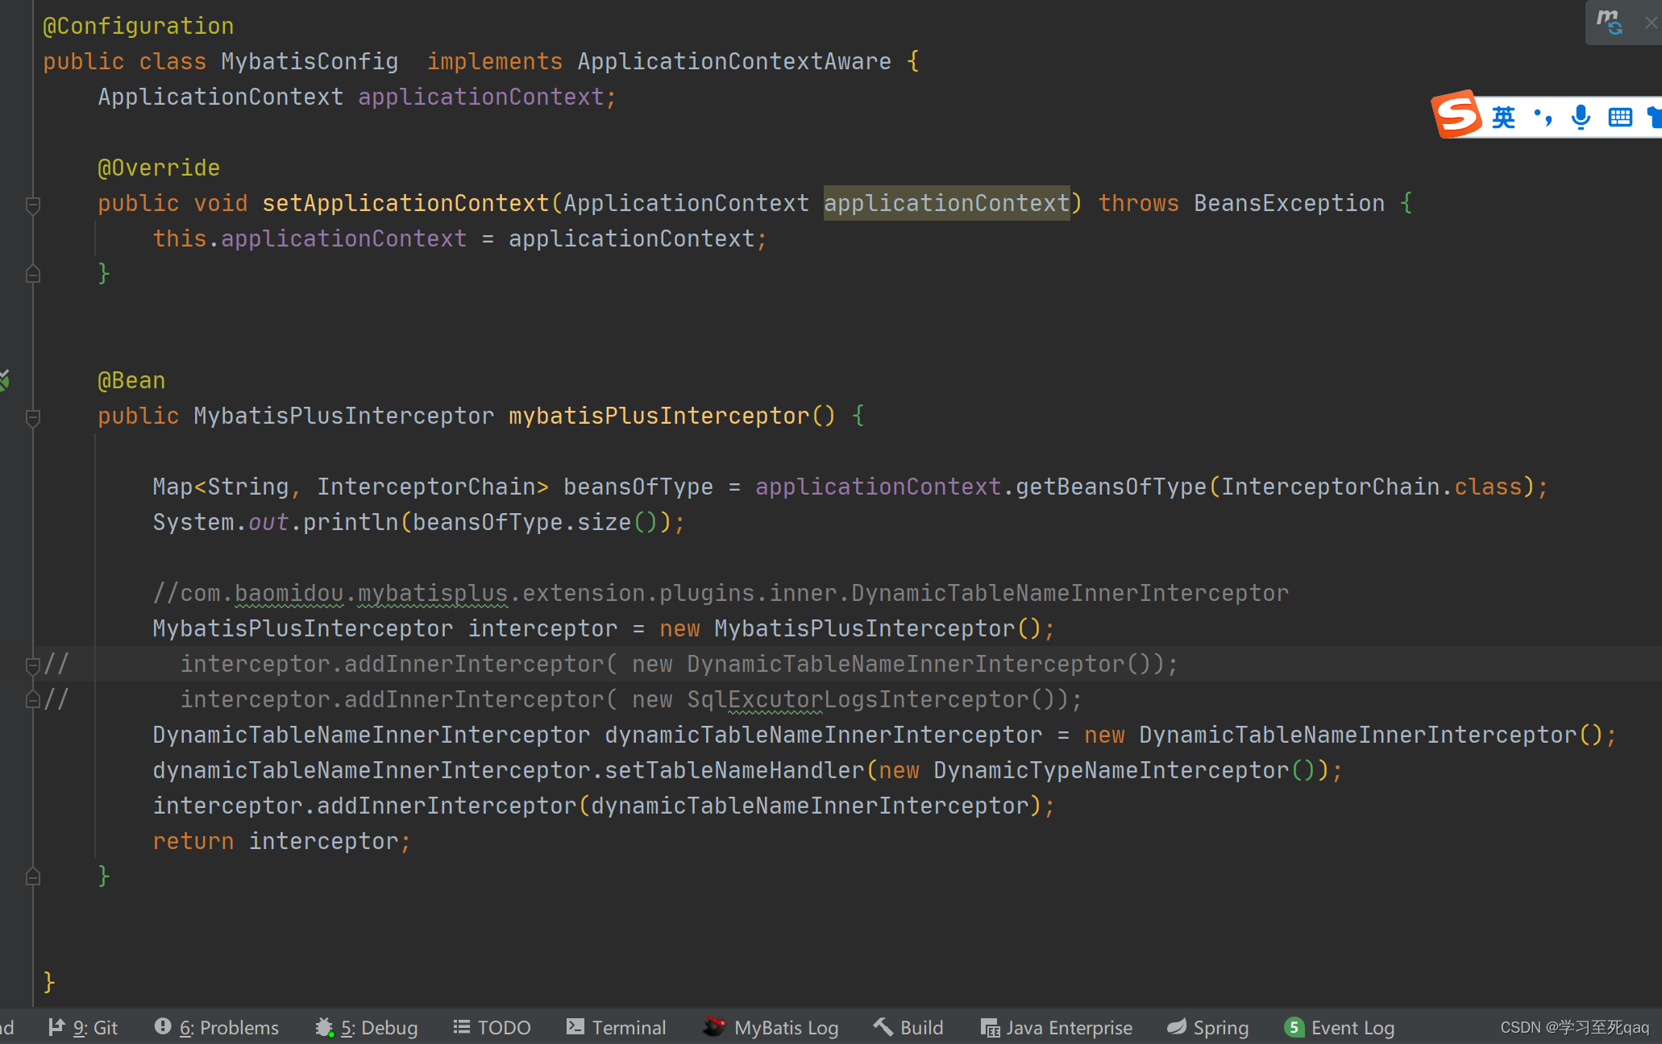Open the Sogou soft keyboard icon
The height and width of the screenshot is (1044, 1662).
point(1620,118)
